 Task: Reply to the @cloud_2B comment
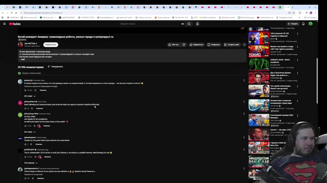(43, 90)
